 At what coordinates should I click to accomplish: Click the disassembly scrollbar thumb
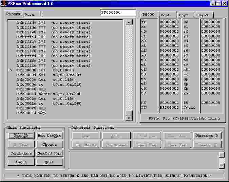tap(129, 113)
